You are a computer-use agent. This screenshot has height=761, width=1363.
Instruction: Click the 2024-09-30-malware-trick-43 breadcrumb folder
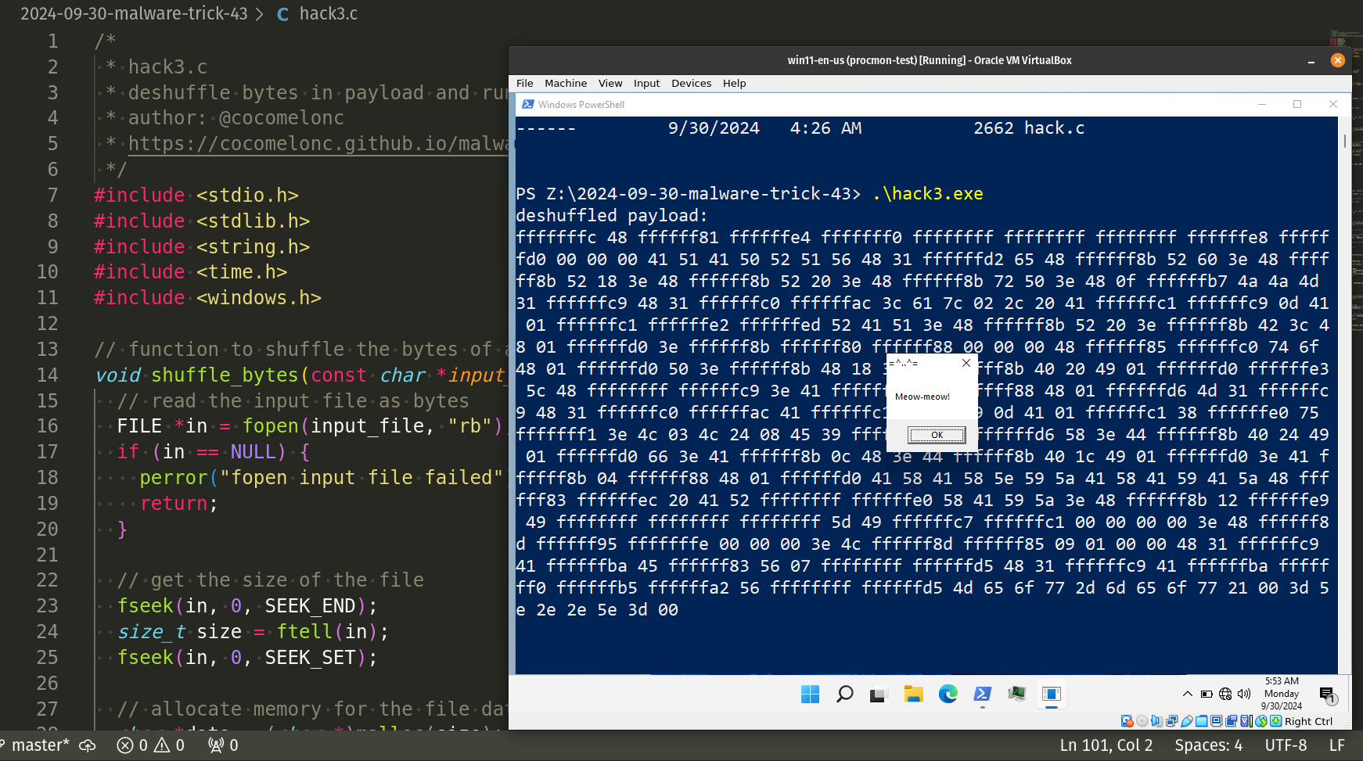pos(134,13)
